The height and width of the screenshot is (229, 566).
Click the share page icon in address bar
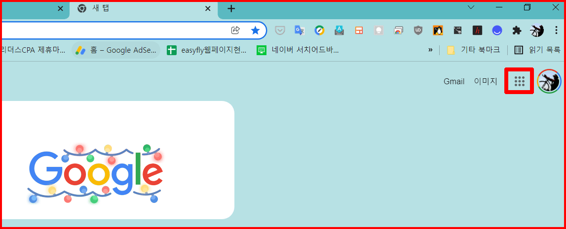point(235,30)
